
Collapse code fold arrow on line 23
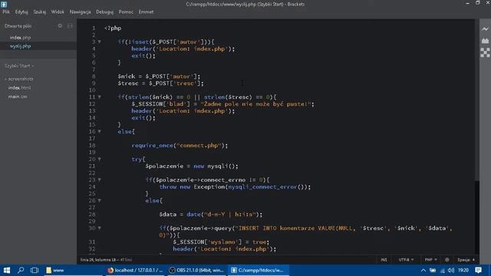[x=100, y=179]
